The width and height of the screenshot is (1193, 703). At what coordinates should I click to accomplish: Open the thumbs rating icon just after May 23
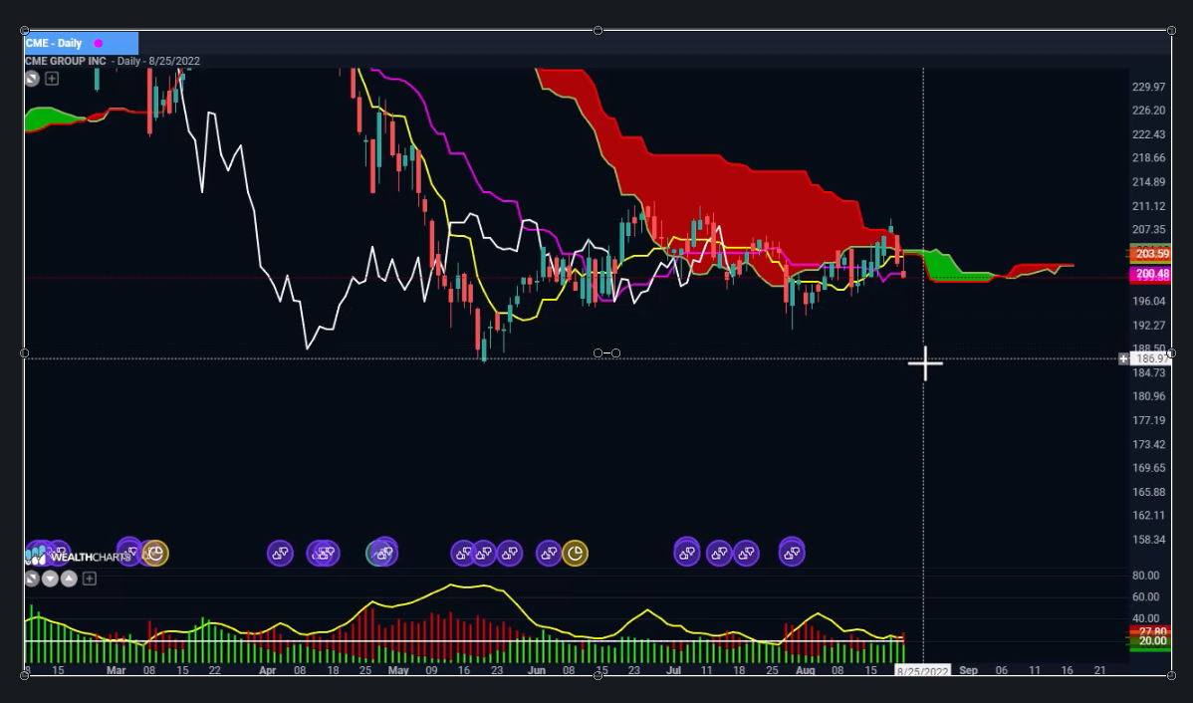pyautogui.click(x=509, y=553)
